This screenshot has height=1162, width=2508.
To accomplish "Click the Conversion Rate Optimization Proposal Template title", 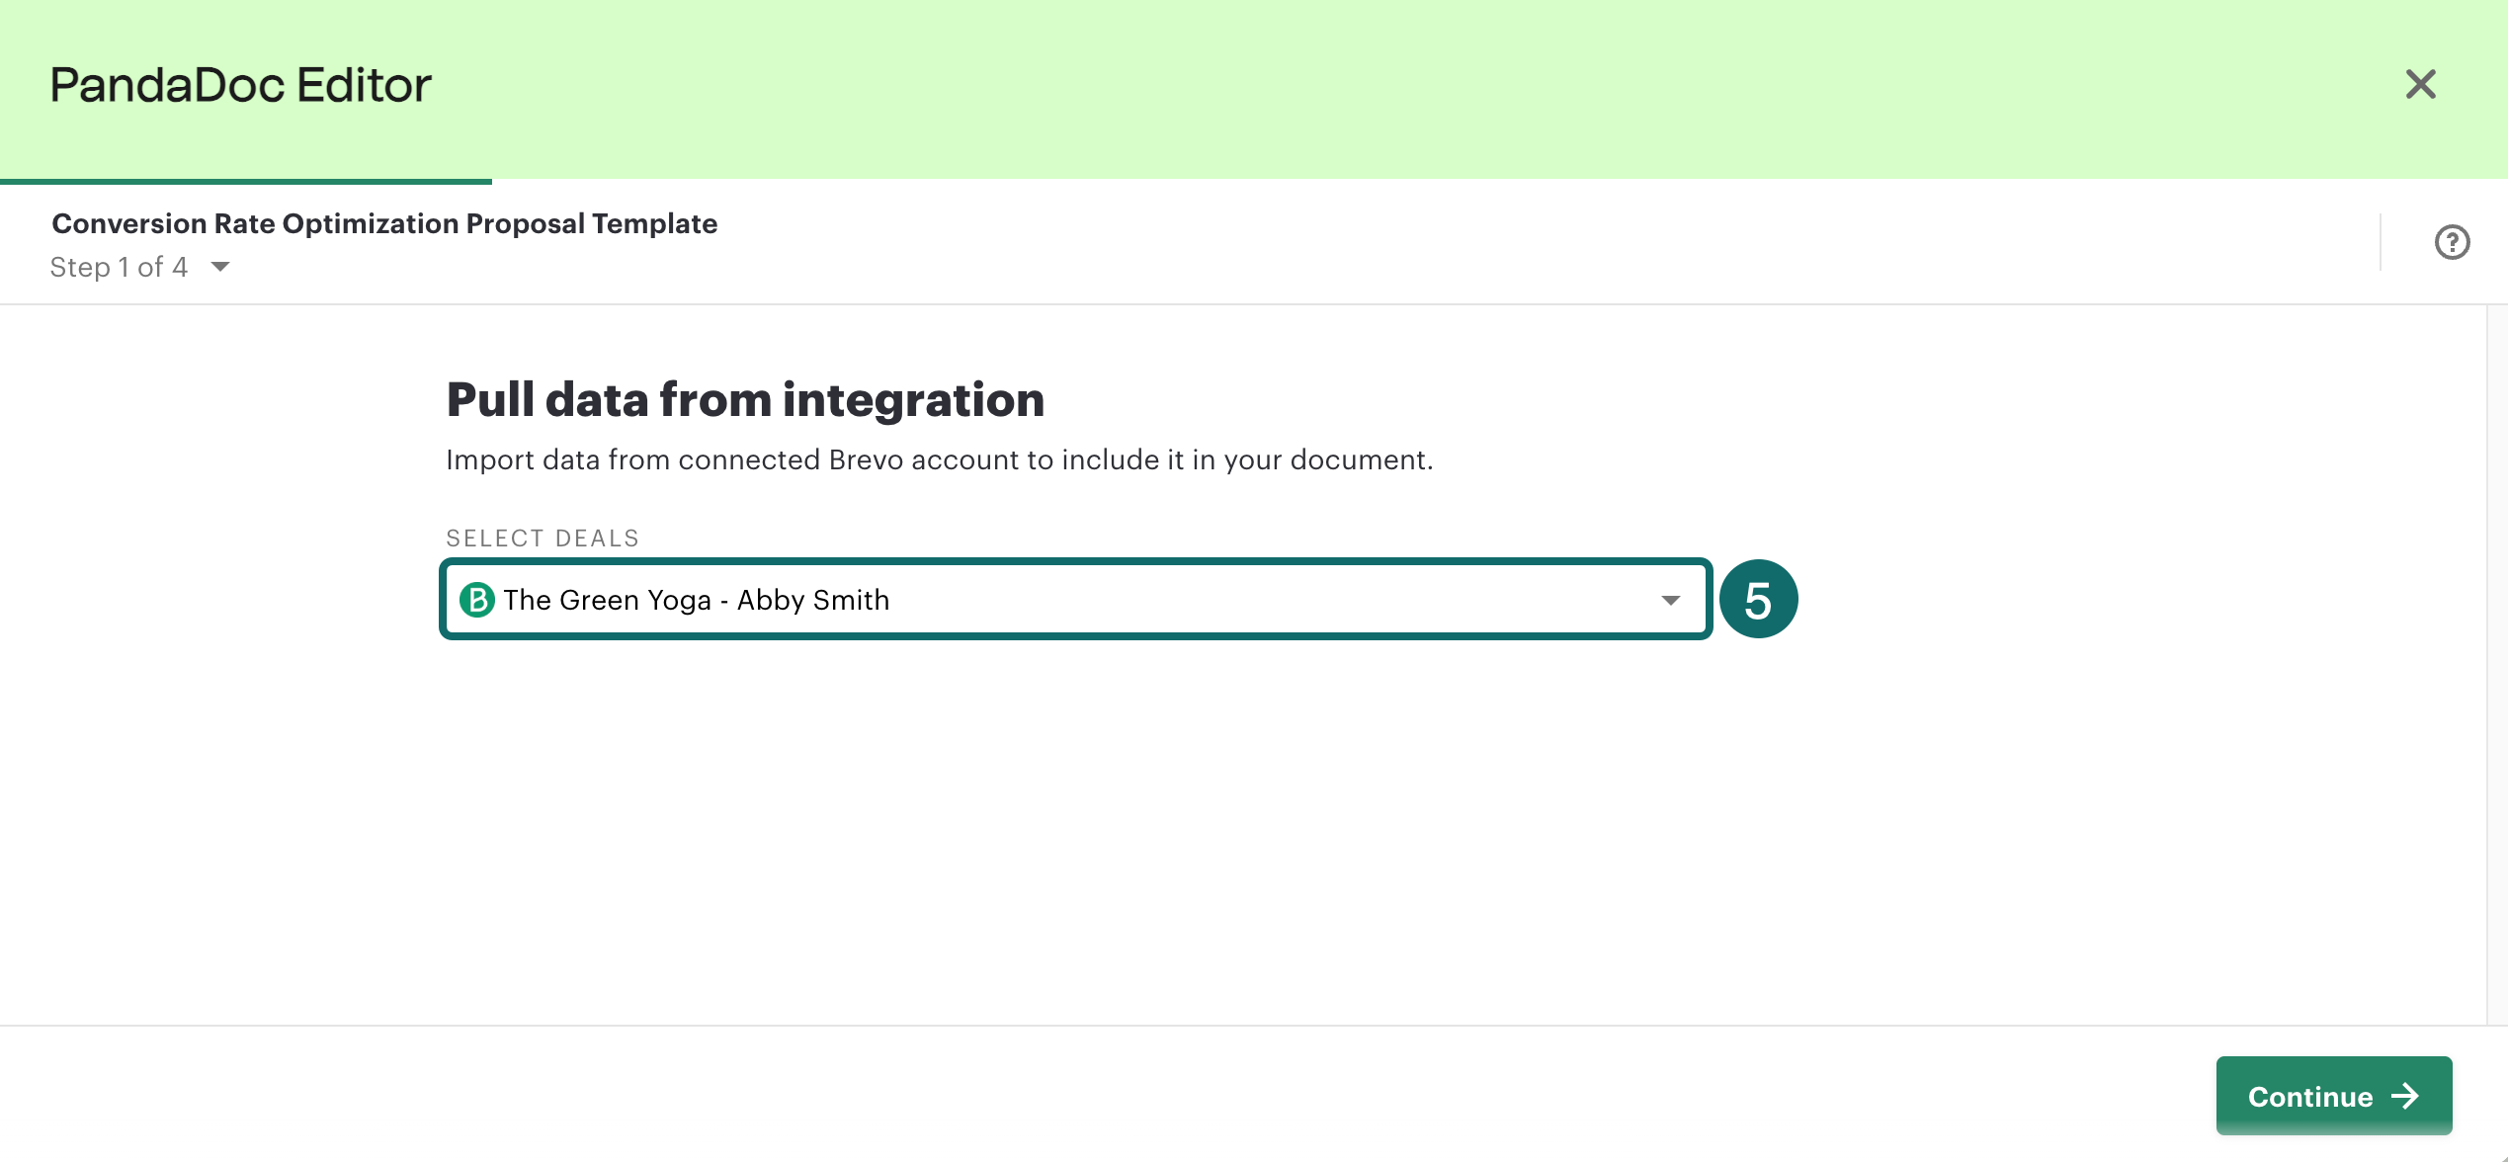I will click(384, 223).
